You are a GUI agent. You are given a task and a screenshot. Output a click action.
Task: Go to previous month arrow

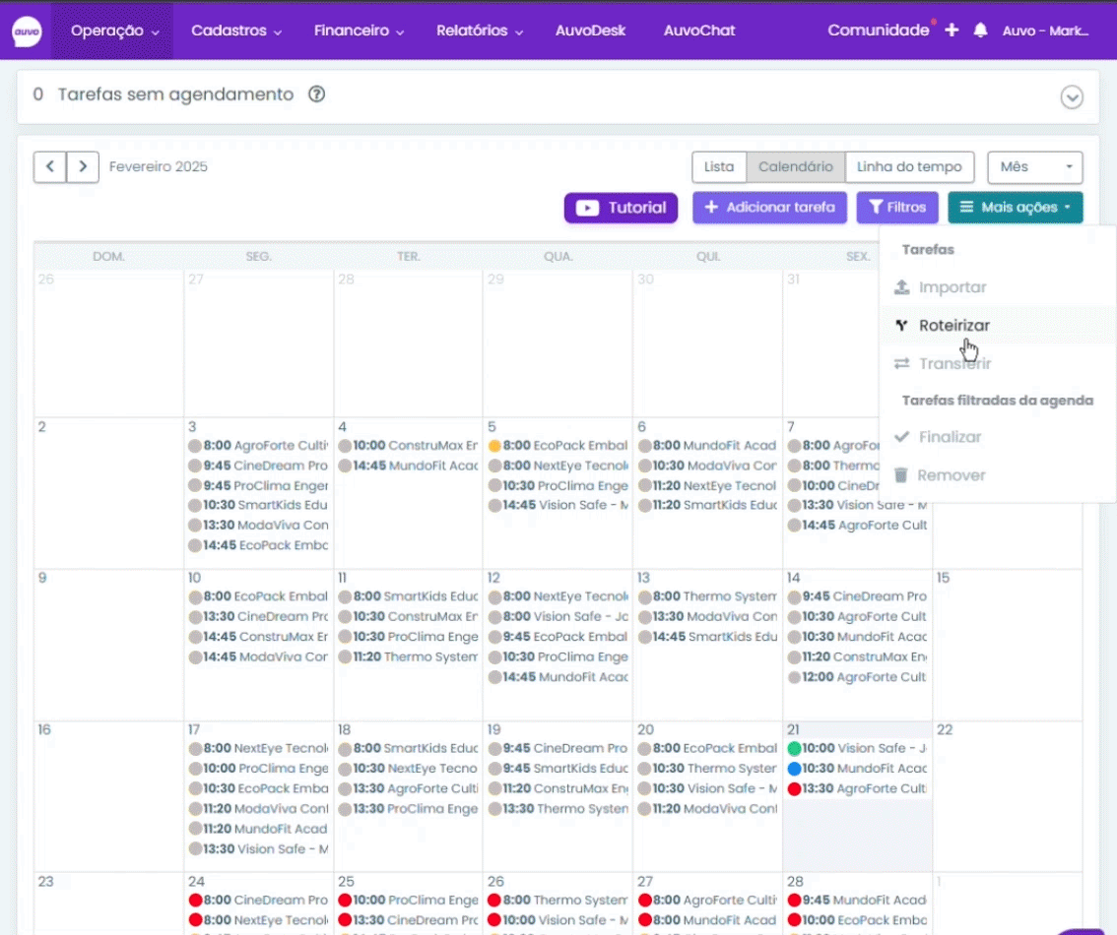[50, 167]
